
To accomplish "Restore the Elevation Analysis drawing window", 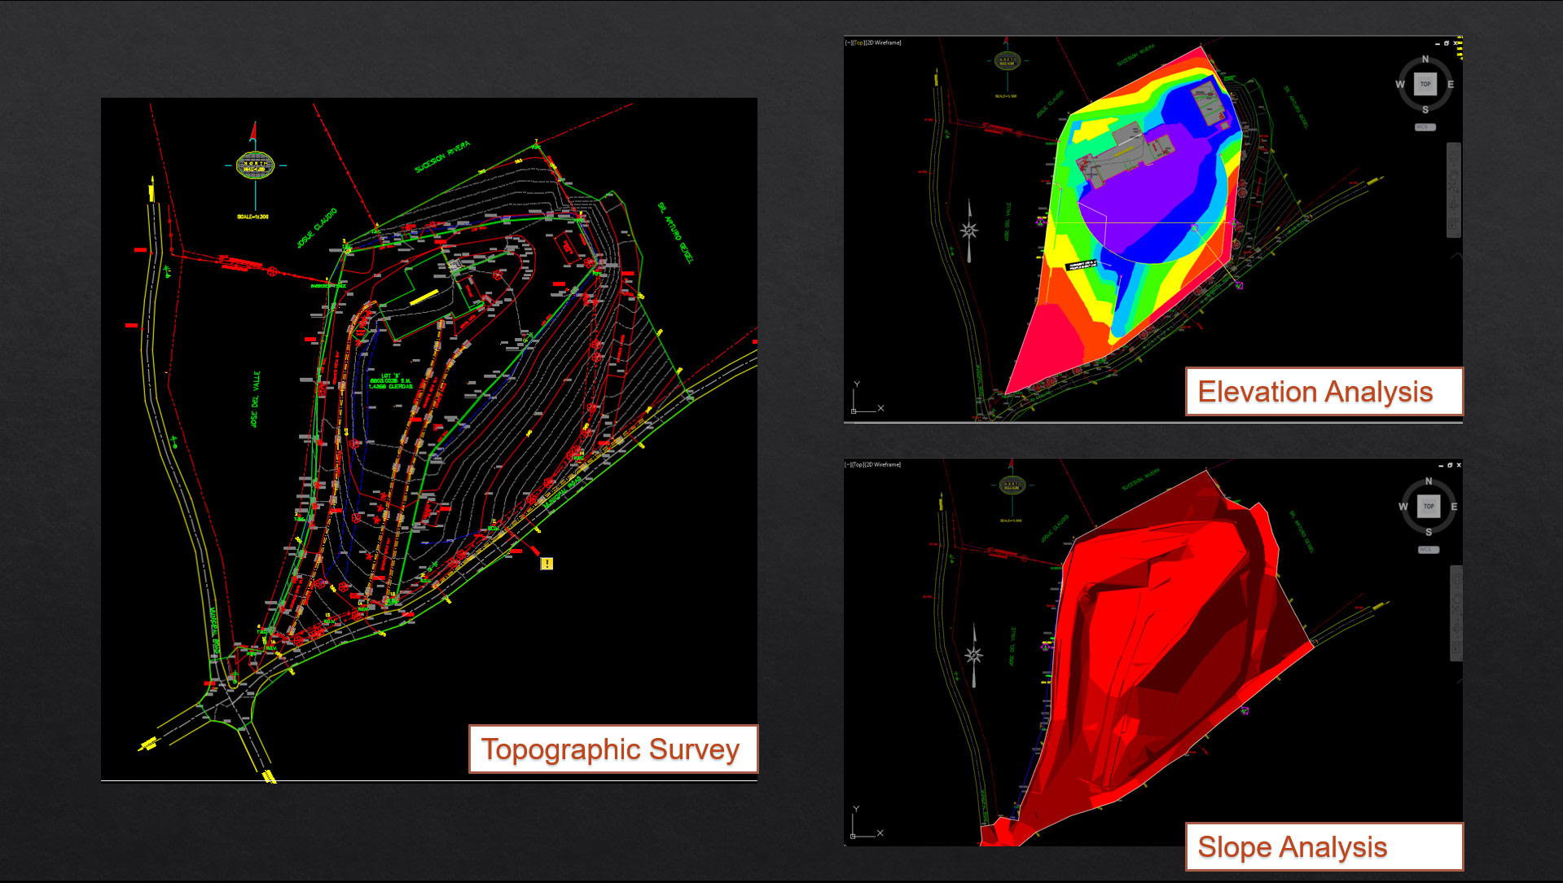I will click(x=1447, y=43).
